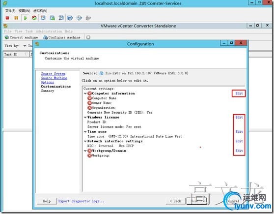The image size is (274, 214).
Task: Click the floppy disk connect icon in toolbar
Action: pos(70,18)
